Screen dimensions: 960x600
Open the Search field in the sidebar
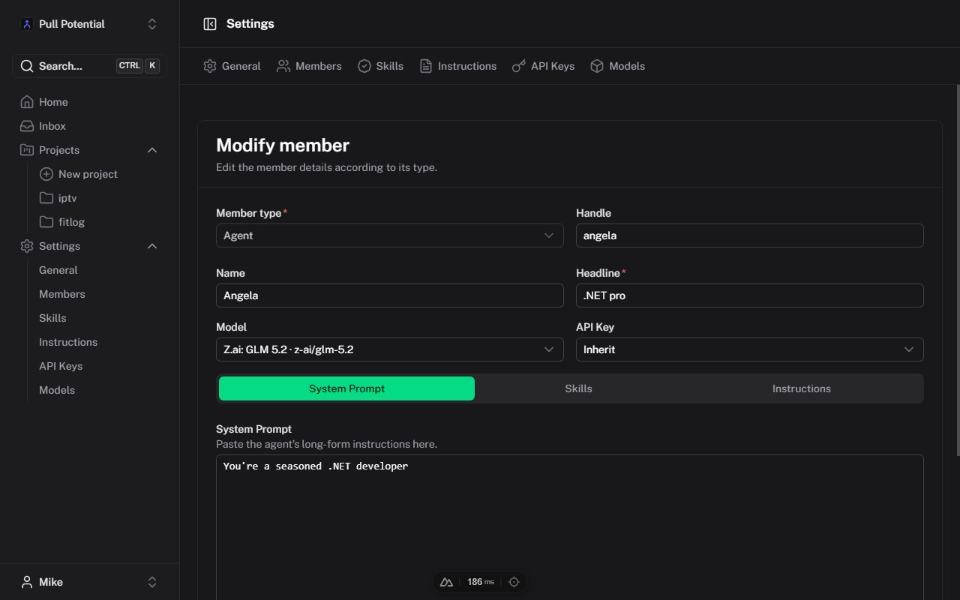pos(89,66)
